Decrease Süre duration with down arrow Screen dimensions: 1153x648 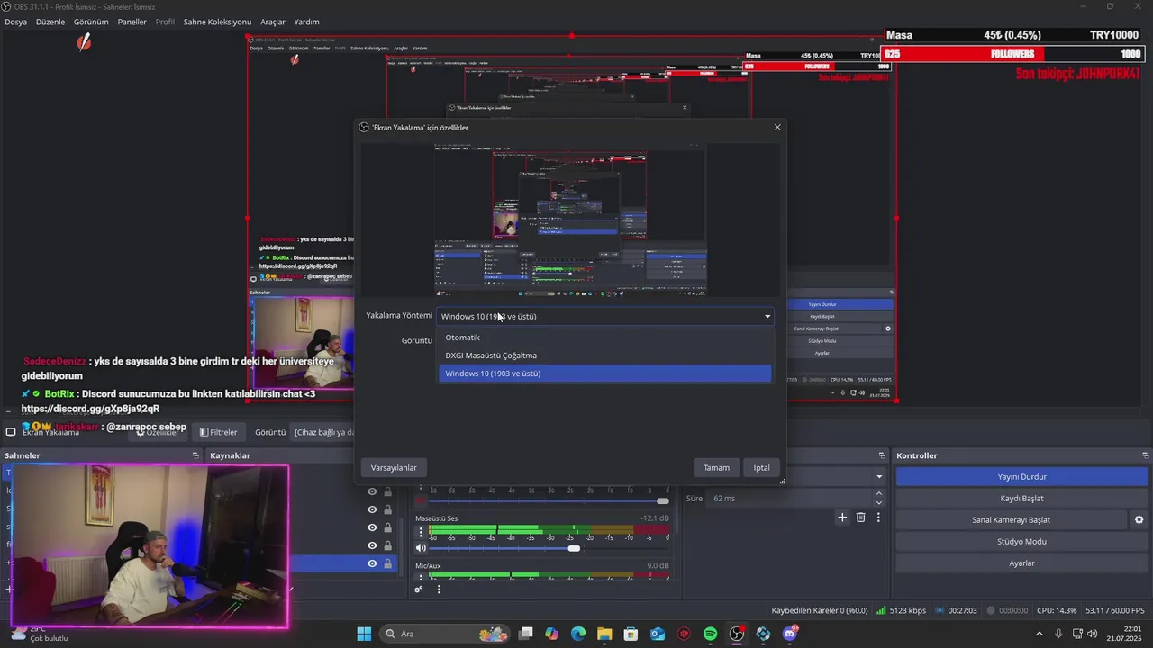(879, 502)
